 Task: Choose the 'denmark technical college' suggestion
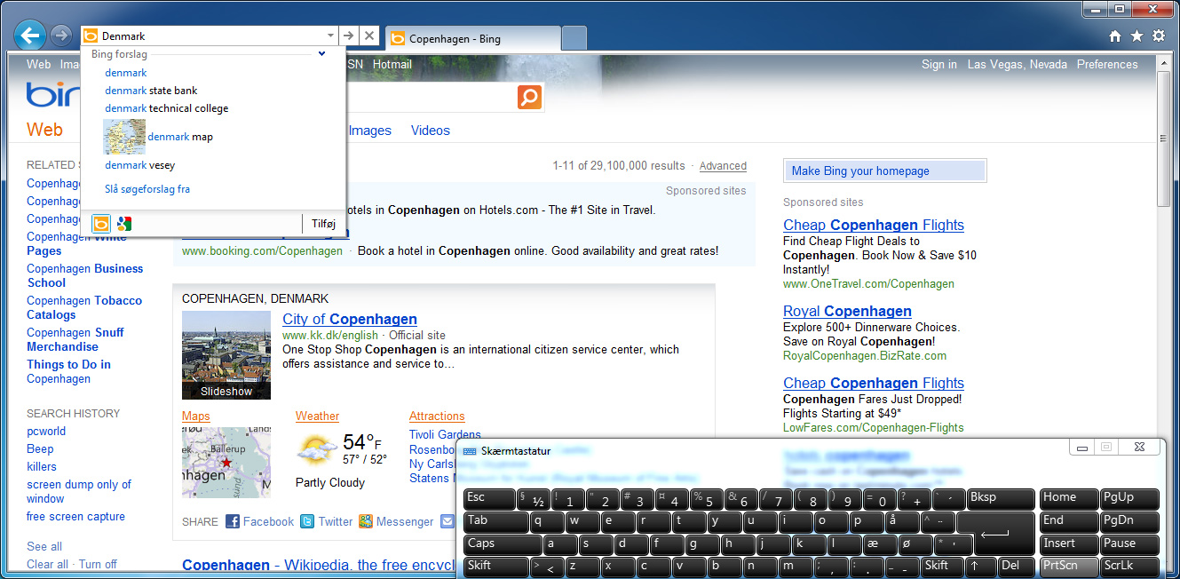(x=166, y=108)
